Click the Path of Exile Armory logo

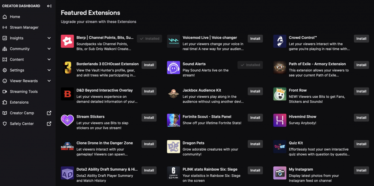click(x=280, y=67)
